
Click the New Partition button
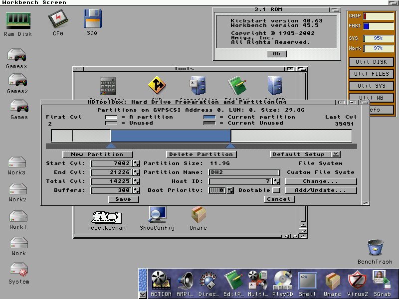(97, 154)
